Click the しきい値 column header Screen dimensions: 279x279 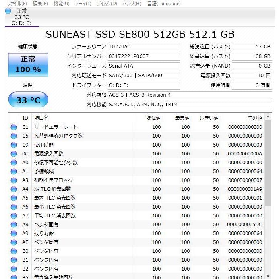pos(207,118)
